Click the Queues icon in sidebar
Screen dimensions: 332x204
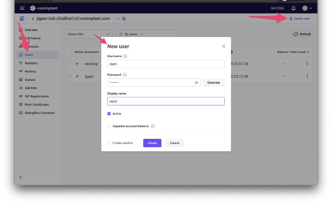pos(21,80)
